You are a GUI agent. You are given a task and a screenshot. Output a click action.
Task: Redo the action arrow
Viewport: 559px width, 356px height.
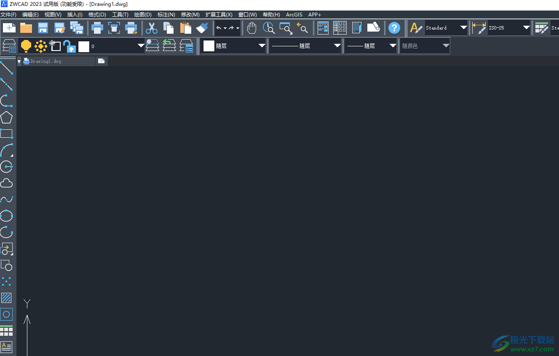[x=231, y=28]
